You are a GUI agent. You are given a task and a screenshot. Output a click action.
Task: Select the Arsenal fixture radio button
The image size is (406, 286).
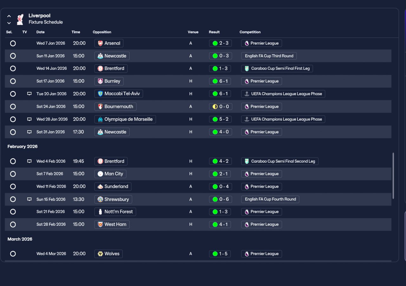[13, 43]
